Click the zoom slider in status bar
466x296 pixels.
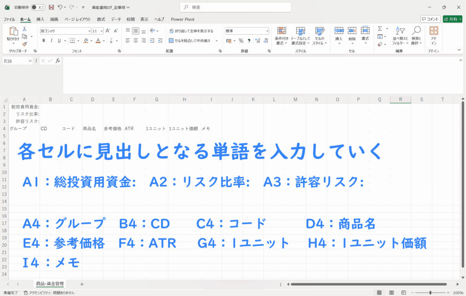[430, 292]
